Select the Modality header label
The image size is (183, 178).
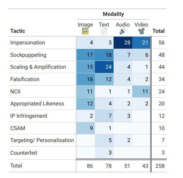pyautogui.click(x=113, y=14)
